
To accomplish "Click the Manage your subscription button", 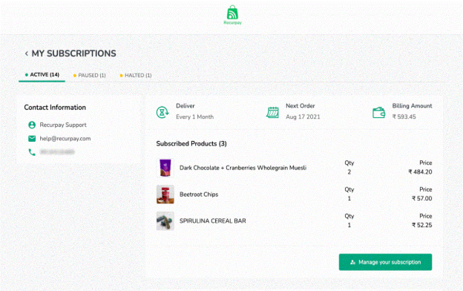I will coord(385,262).
